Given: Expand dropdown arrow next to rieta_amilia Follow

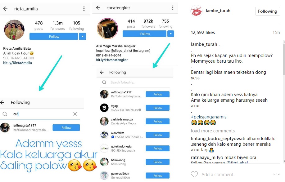Looking at the screenshot, I should click(82, 37).
